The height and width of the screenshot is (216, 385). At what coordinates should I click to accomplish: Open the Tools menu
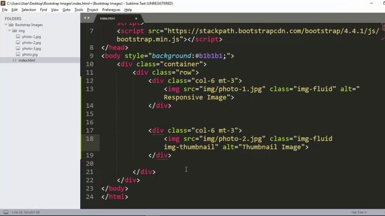[79, 10]
